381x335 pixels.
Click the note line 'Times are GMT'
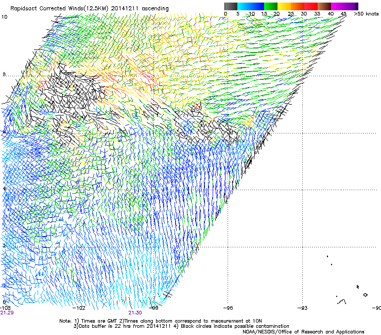[99, 321]
